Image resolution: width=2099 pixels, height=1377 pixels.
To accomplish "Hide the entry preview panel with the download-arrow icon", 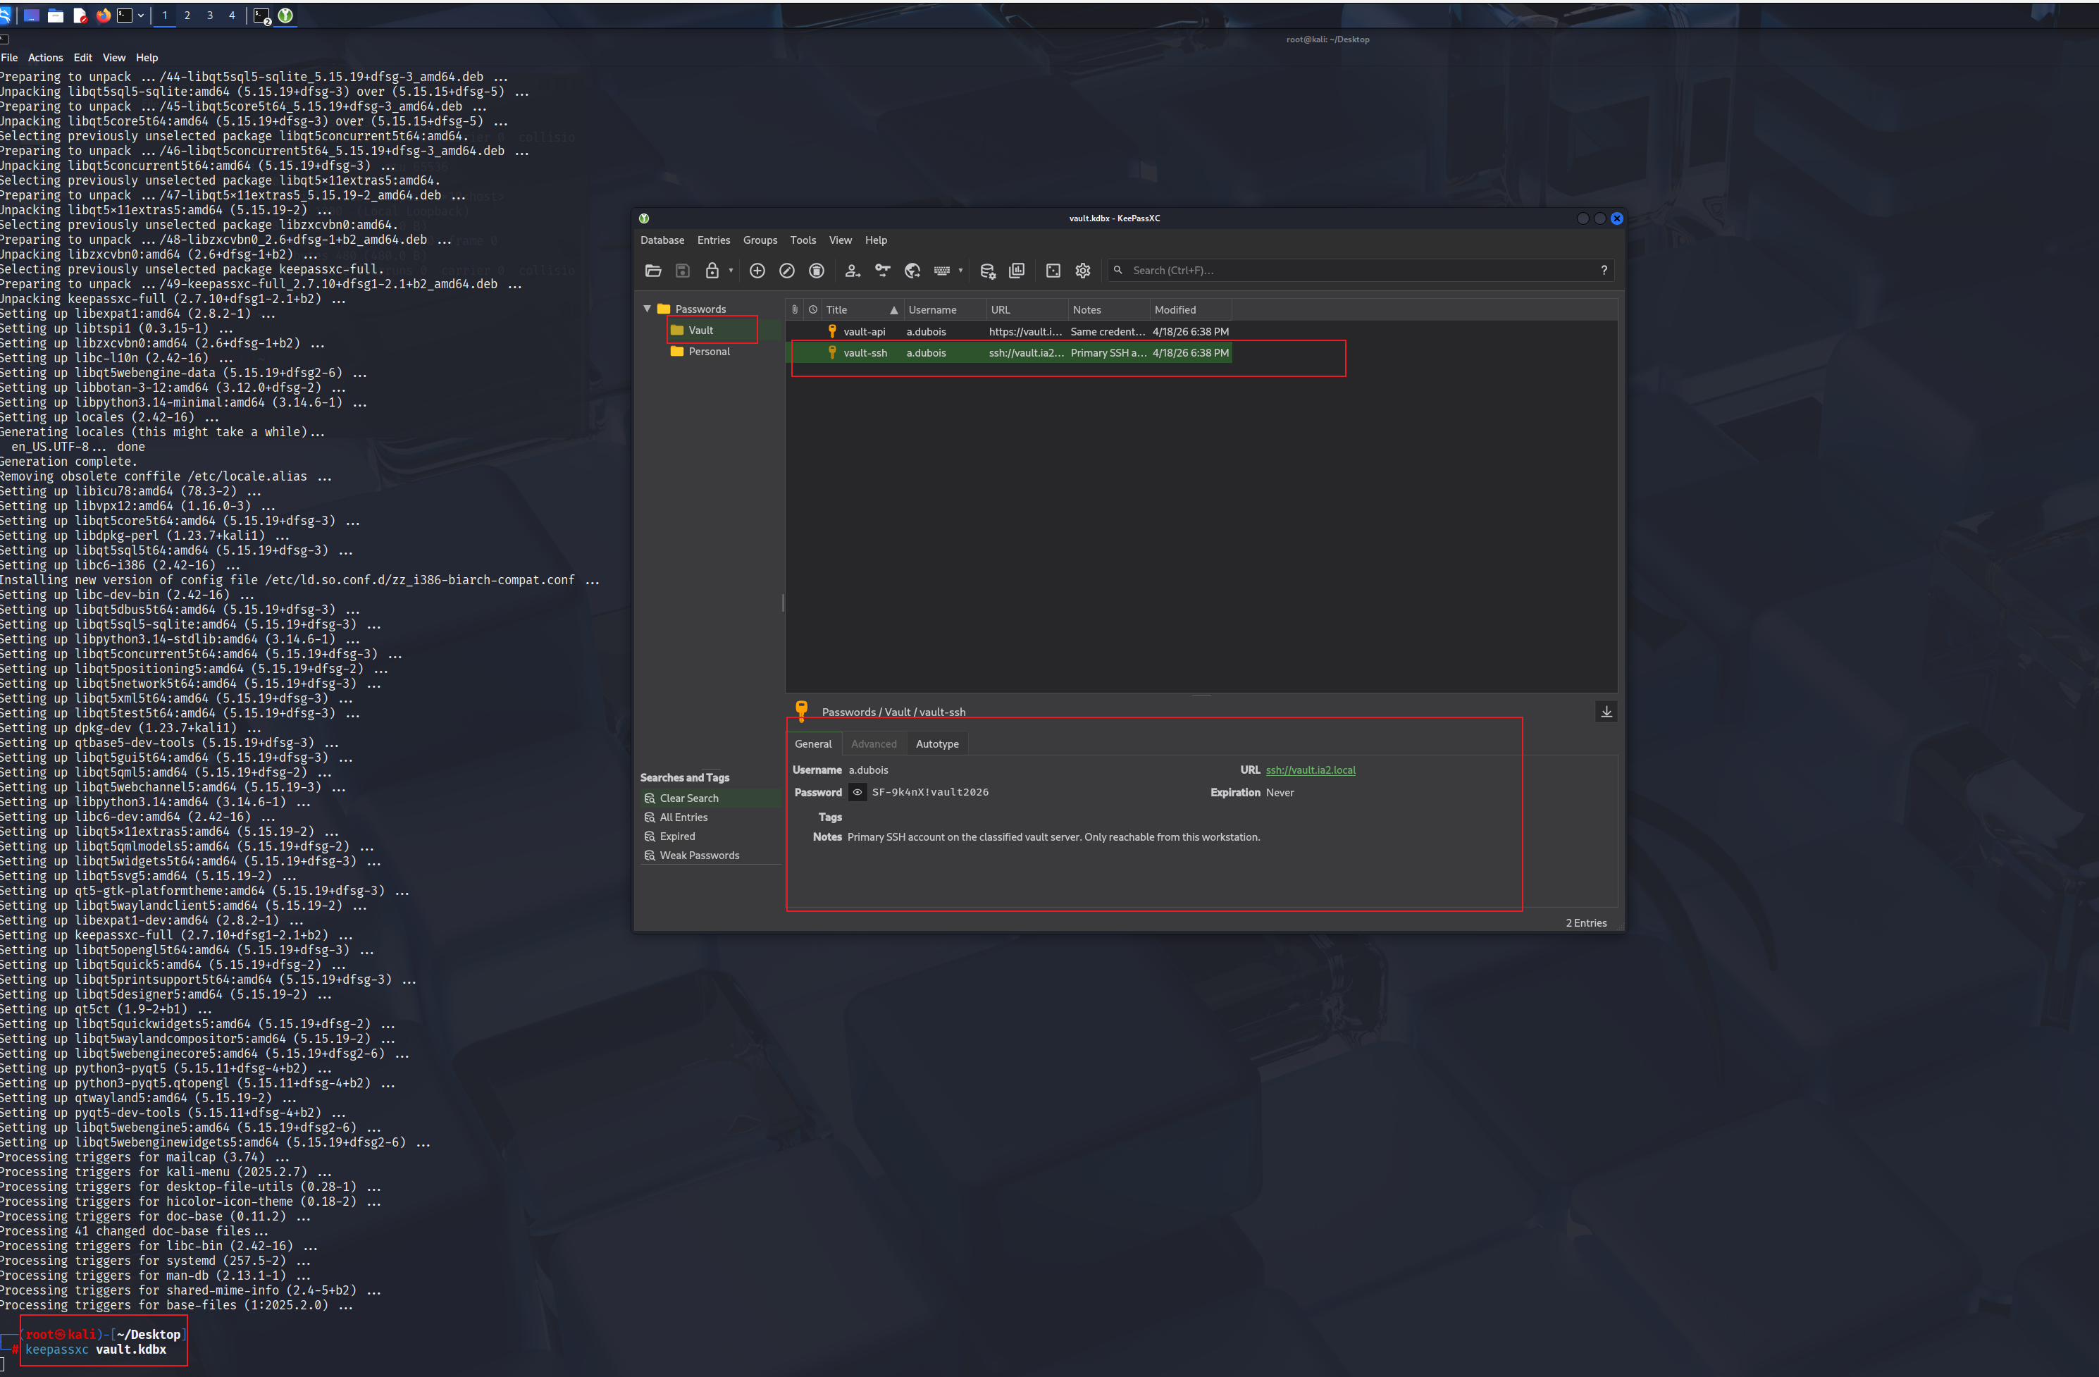I will point(1606,712).
